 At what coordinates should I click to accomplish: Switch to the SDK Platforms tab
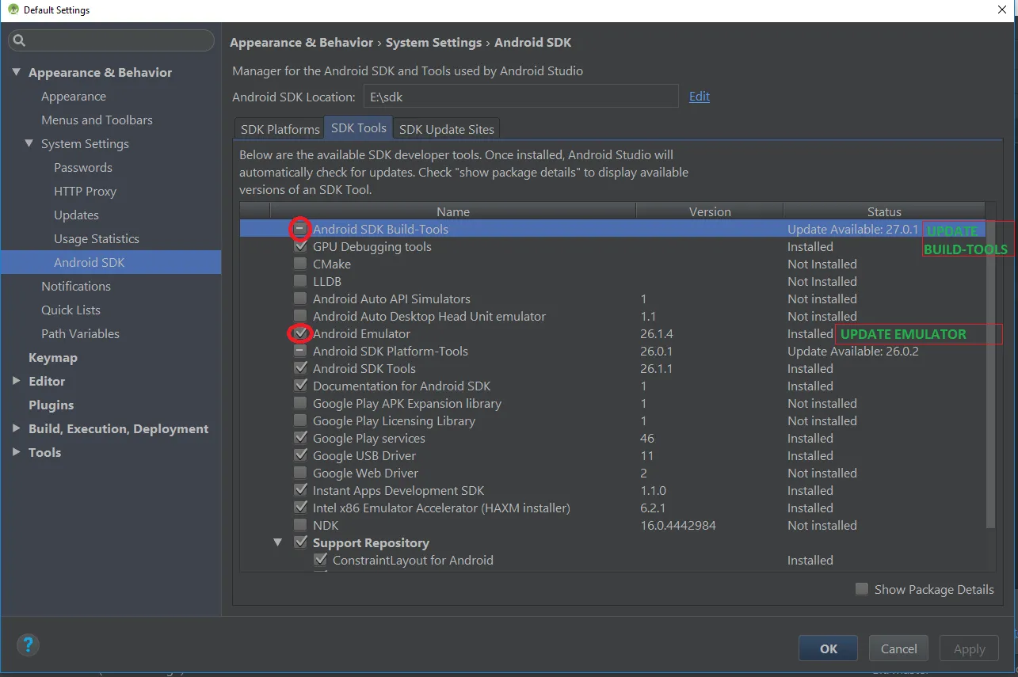pyautogui.click(x=280, y=129)
